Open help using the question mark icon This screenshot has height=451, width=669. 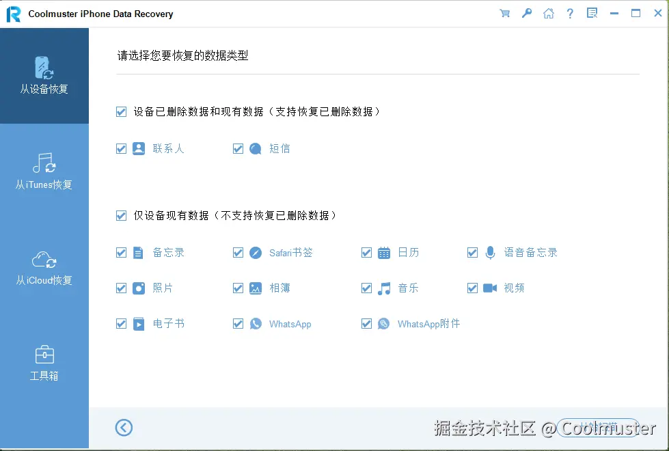coord(570,12)
